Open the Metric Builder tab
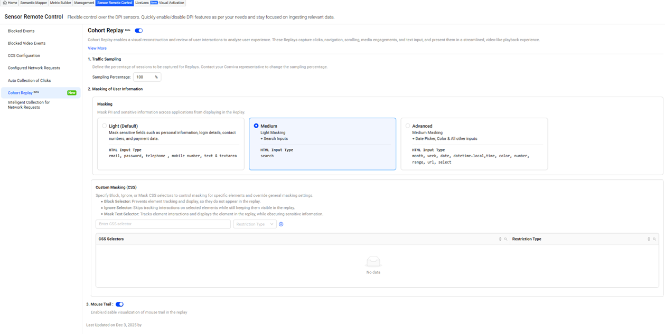The width and height of the screenshot is (665, 334). click(x=60, y=3)
